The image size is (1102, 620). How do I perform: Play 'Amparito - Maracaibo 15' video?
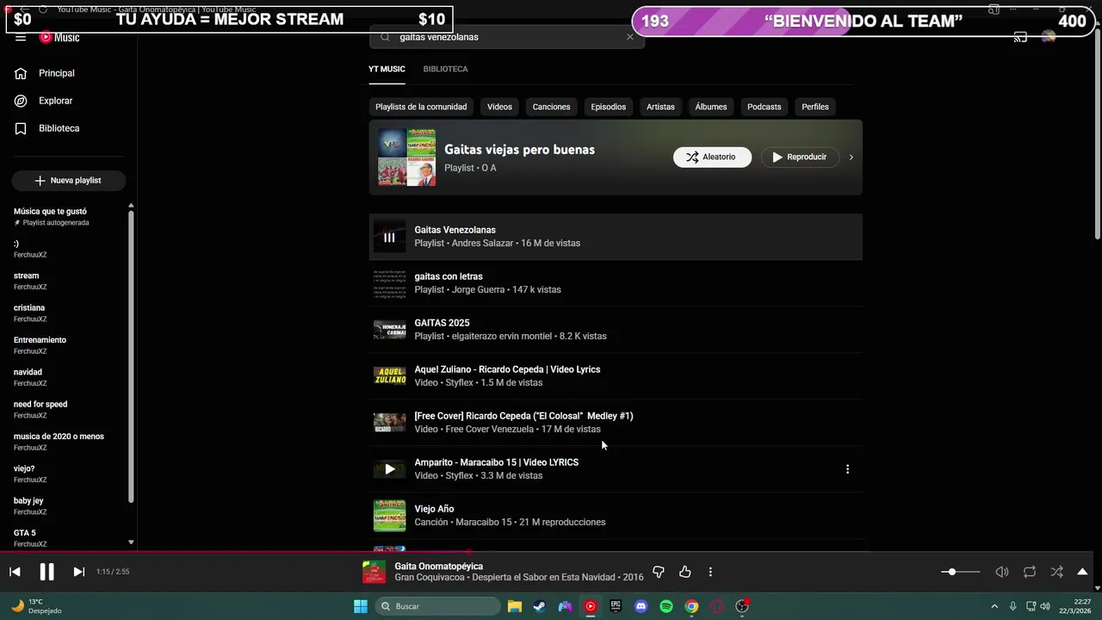[x=389, y=469]
